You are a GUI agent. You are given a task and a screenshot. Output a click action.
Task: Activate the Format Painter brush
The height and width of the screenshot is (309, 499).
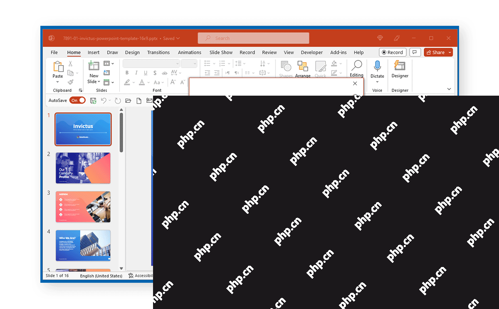70,82
